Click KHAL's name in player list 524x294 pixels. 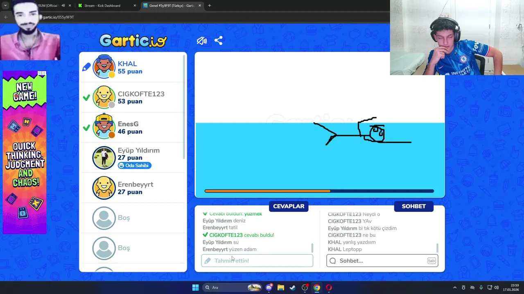[x=127, y=64]
